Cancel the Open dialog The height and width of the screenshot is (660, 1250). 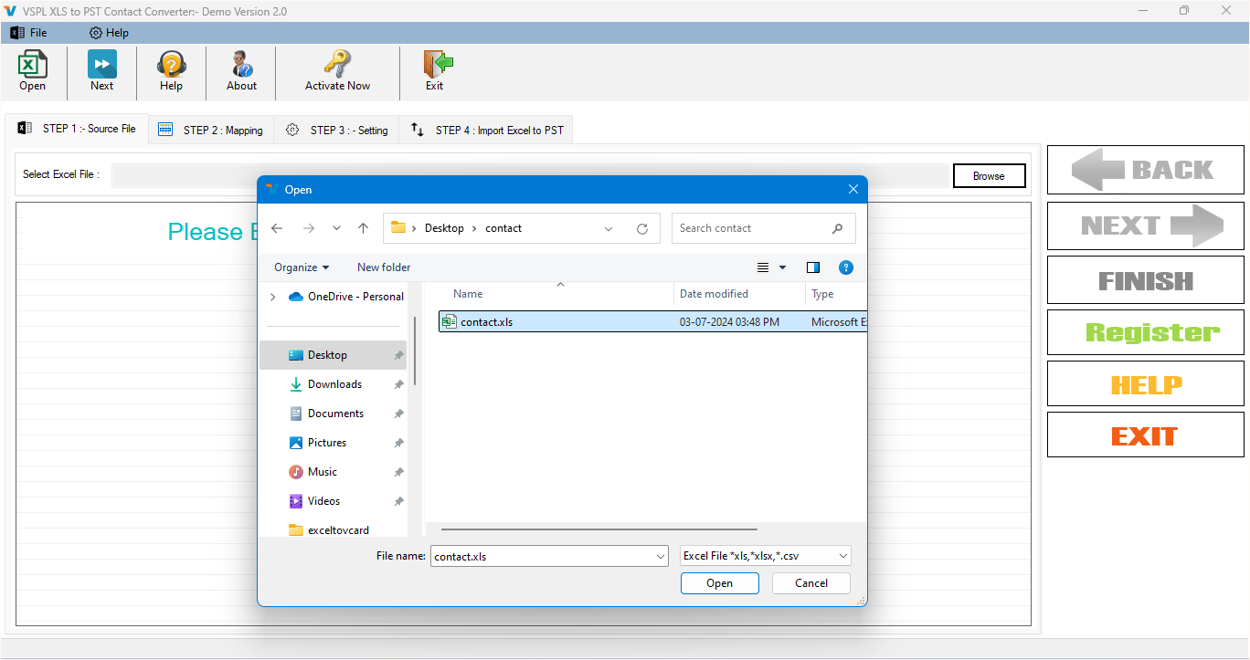pos(811,583)
